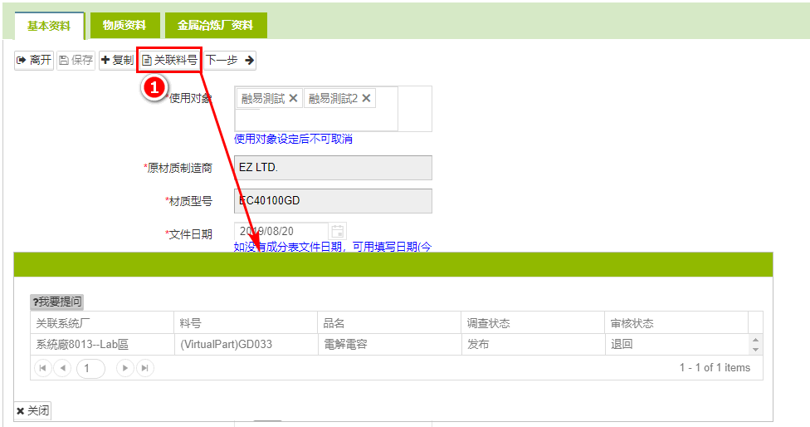Go to next page in pager
The image size is (810, 427).
click(125, 368)
